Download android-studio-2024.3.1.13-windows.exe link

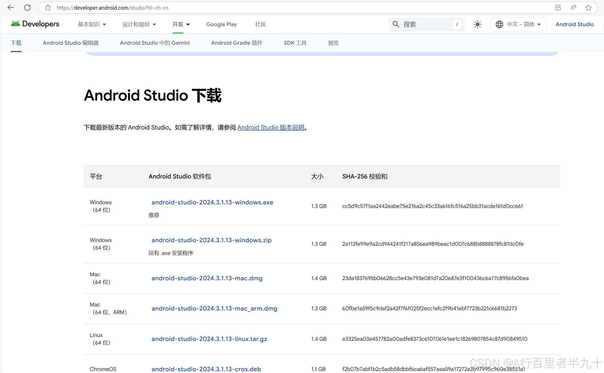click(x=212, y=202)
